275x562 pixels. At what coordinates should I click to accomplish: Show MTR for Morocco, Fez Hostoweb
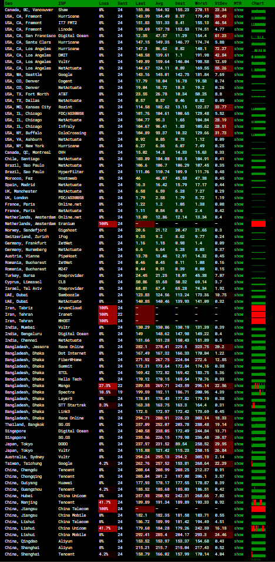click(x=239, y=178)
